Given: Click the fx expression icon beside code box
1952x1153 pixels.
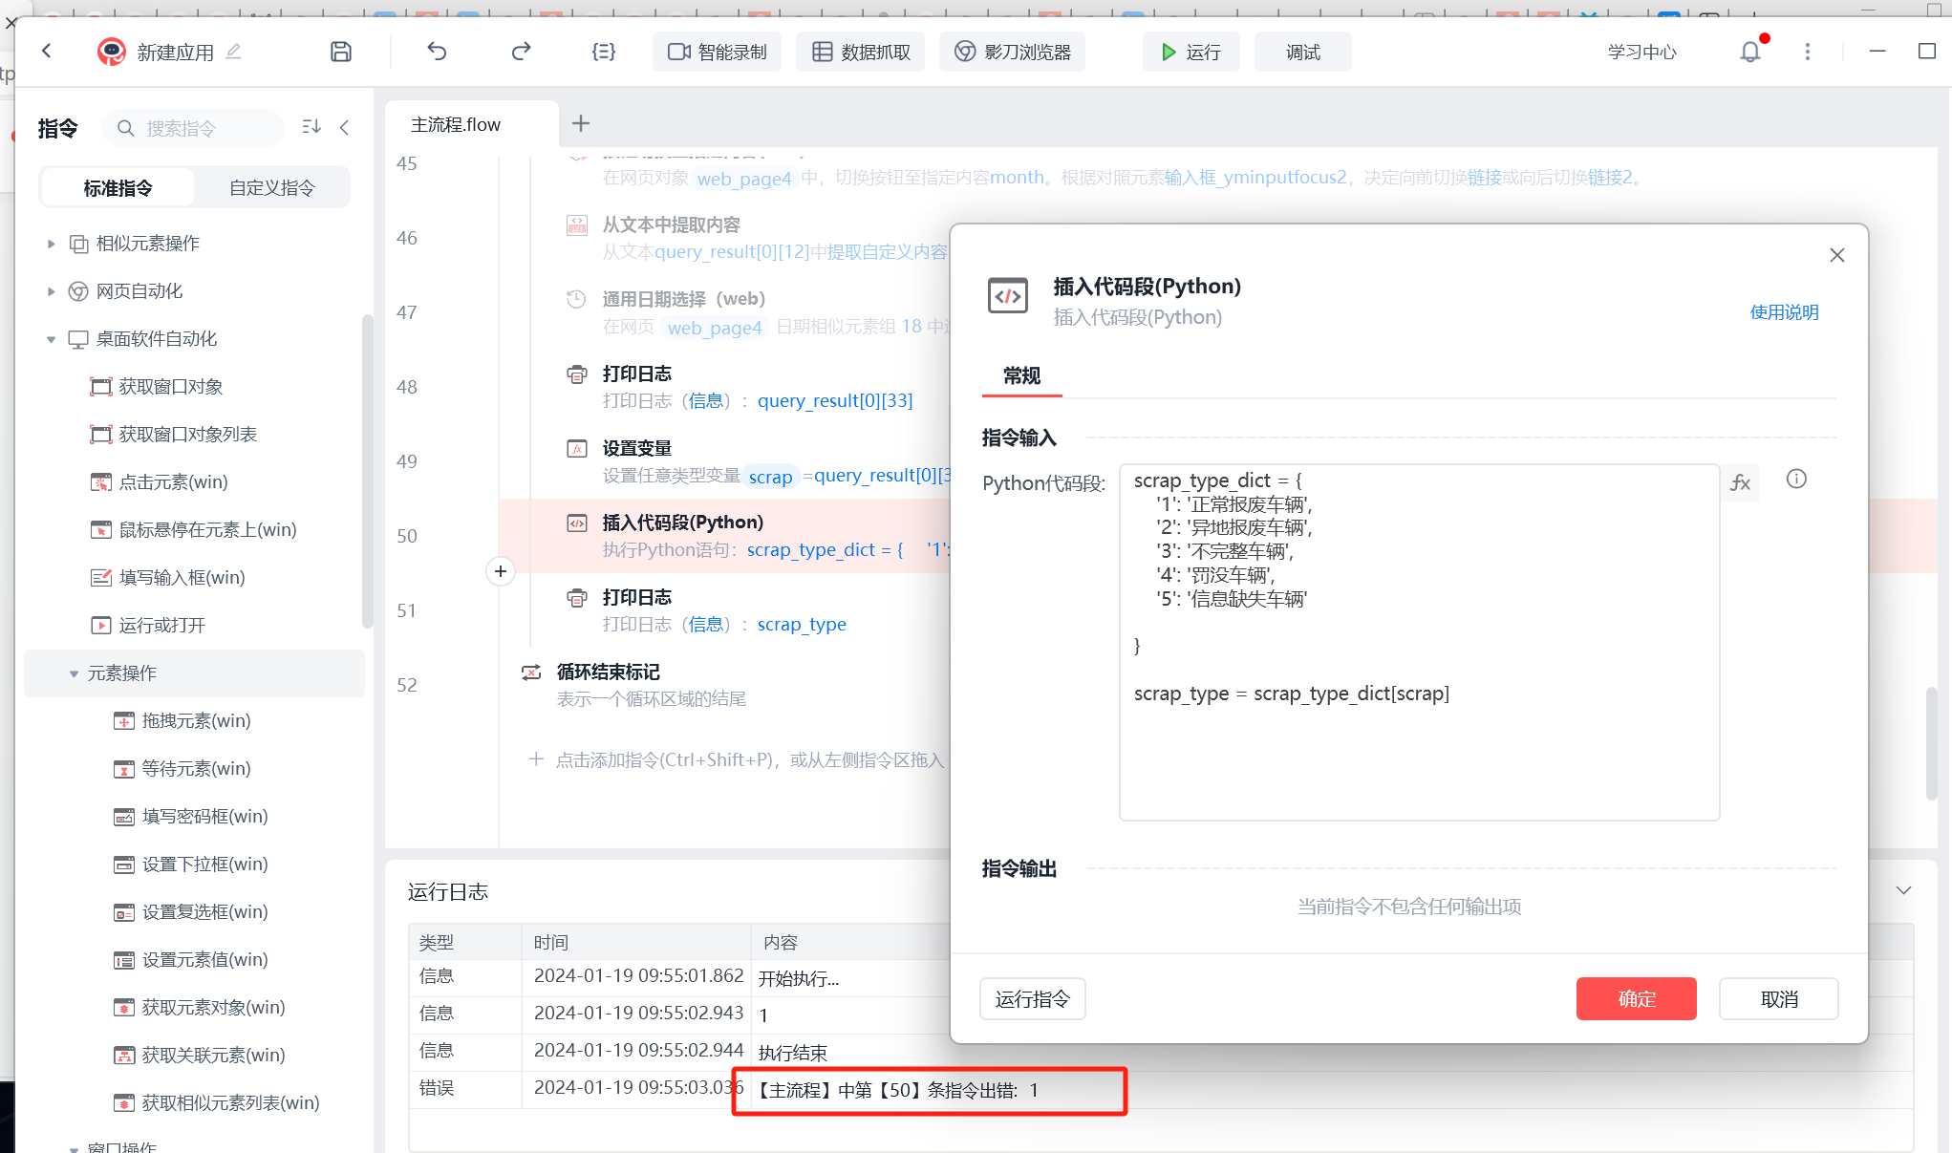Looking at the screenshot, I should [x=1740, y=482].
